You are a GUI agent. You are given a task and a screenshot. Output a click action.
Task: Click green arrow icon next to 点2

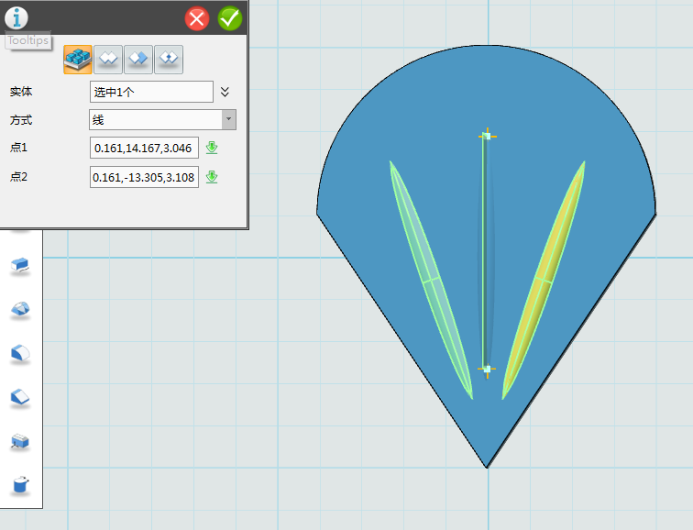212,177
